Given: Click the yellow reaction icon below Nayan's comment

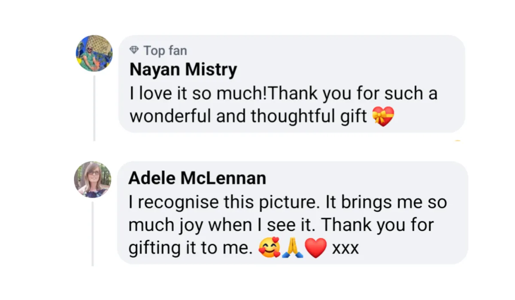Looking at the screenshot, I should 457,140.
